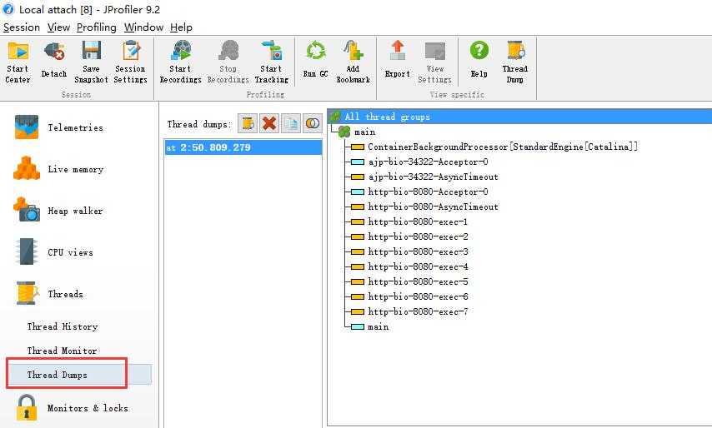This screenshot has width=712, height=428.
Task: Select the main thread leaf entry
Action: point(370,326)
